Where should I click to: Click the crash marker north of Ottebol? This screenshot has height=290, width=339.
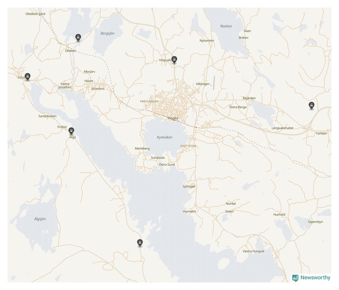78,38
